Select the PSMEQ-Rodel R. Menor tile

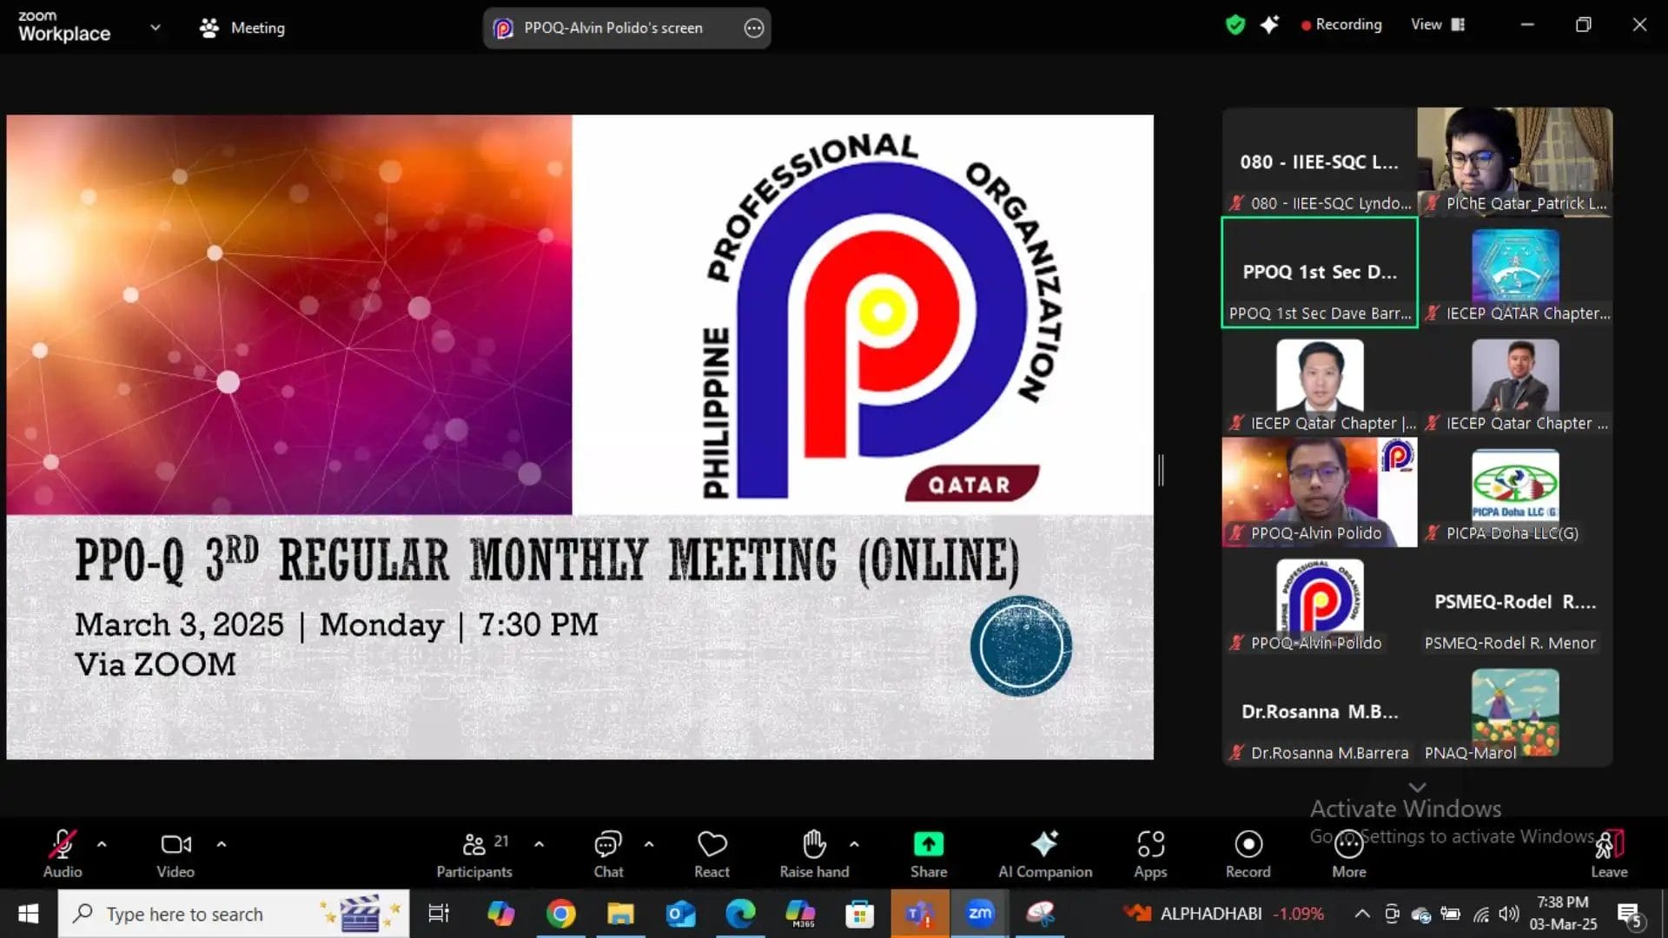(1515, 603)
